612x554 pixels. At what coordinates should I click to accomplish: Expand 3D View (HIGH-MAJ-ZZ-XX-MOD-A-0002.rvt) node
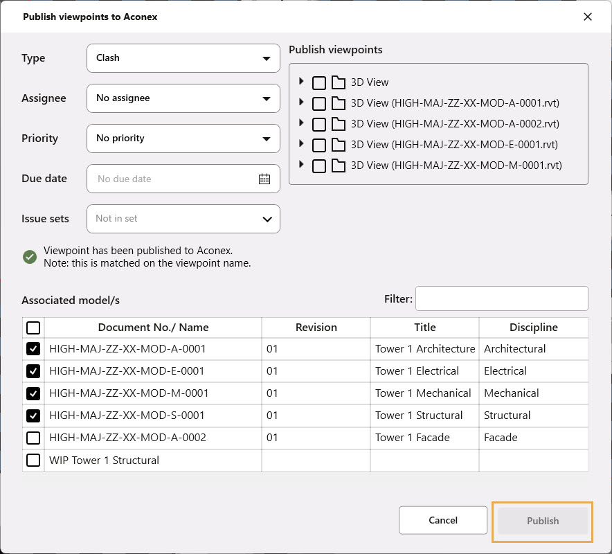(x=301, y=123)
